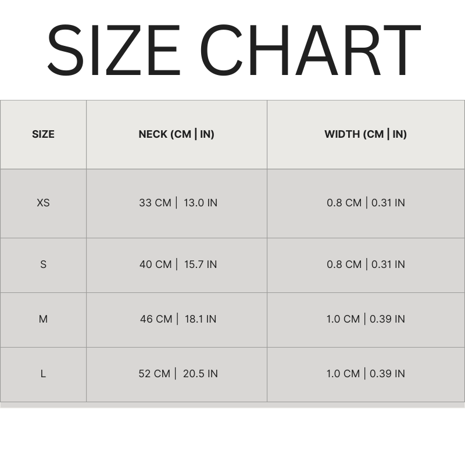
Task: Click the width cell in the M row
Action: point(366,319)
